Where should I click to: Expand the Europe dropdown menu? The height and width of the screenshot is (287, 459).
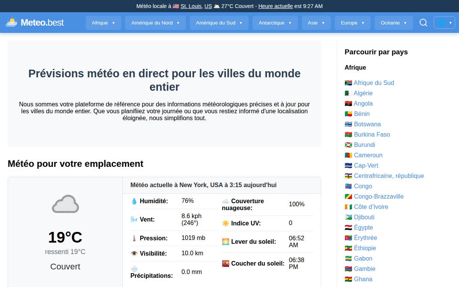353,23
